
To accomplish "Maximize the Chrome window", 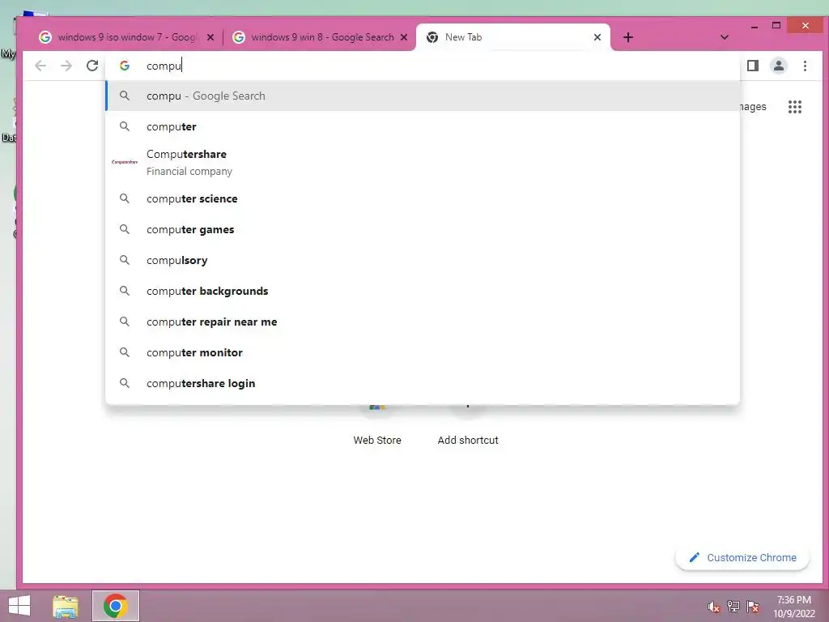I will [x=776, y=25].
